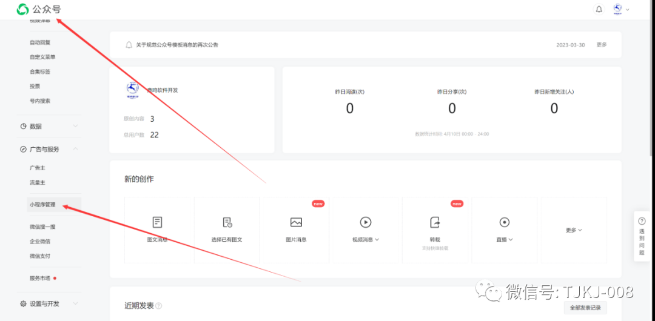Open 流量主 in sidebar

point(38,182)
